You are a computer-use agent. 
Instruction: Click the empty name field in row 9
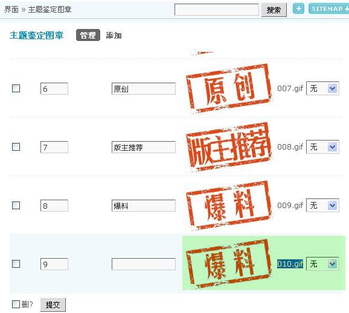point(144,264)
